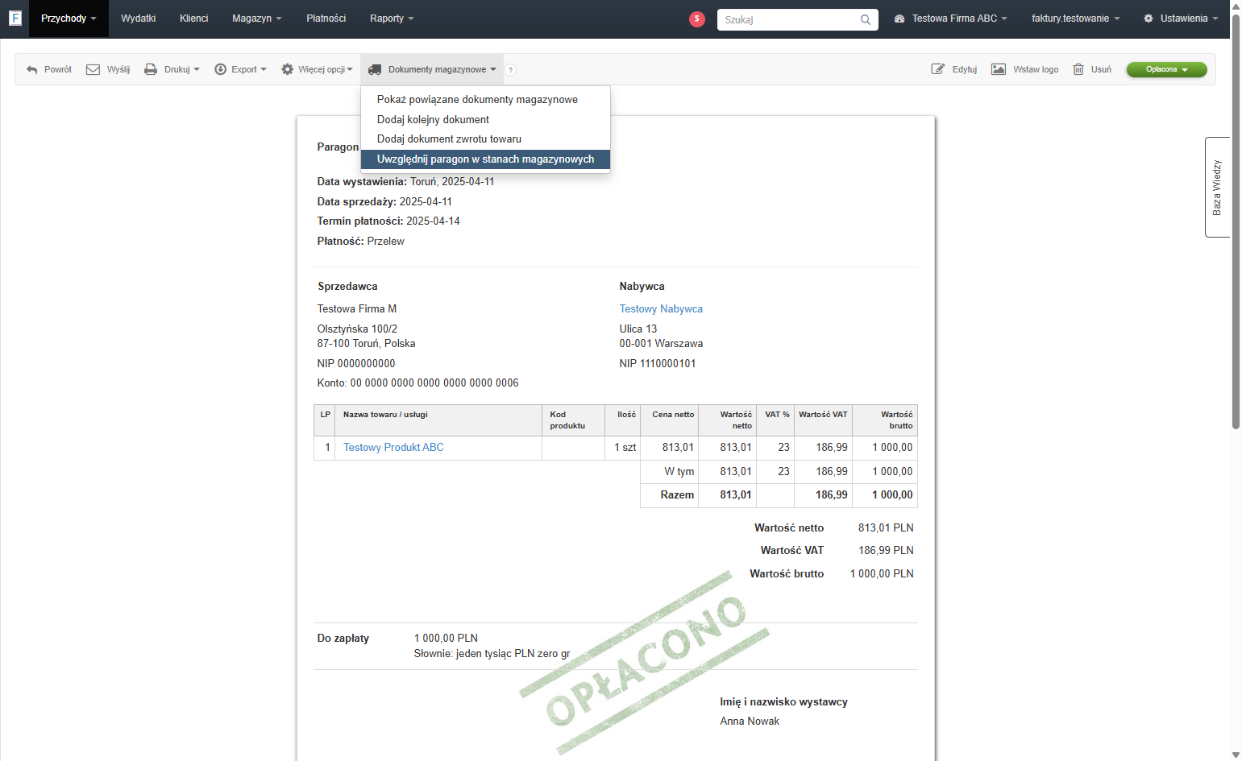Click the vertical page scrollbar thumb

point(1236,221)
